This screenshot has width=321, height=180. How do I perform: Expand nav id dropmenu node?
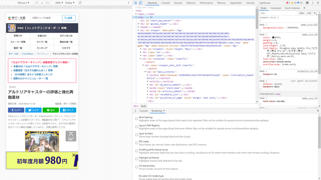point(141,49)
